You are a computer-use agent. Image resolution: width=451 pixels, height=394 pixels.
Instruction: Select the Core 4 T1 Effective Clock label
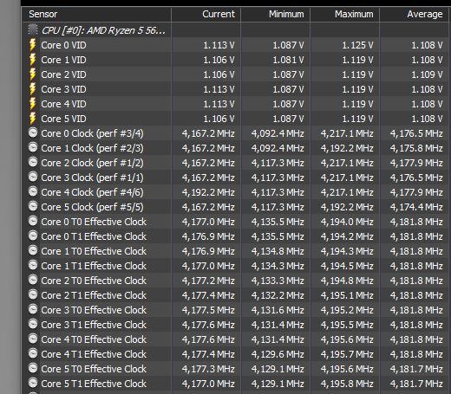(94, 354)
